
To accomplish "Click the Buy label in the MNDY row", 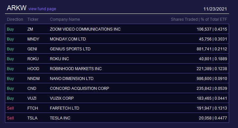I will click(11, 39).
